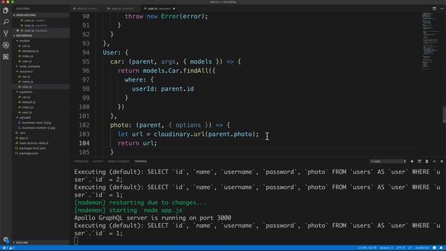
Task: Open business-man-3.jpg in uploads
Action: point(36,123)
